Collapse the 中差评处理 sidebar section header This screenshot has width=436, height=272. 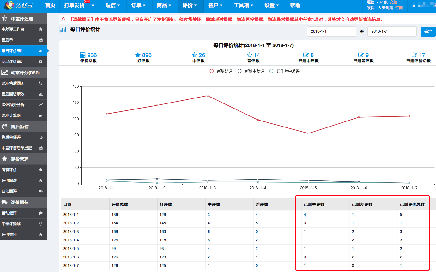(x=24, y=19)
